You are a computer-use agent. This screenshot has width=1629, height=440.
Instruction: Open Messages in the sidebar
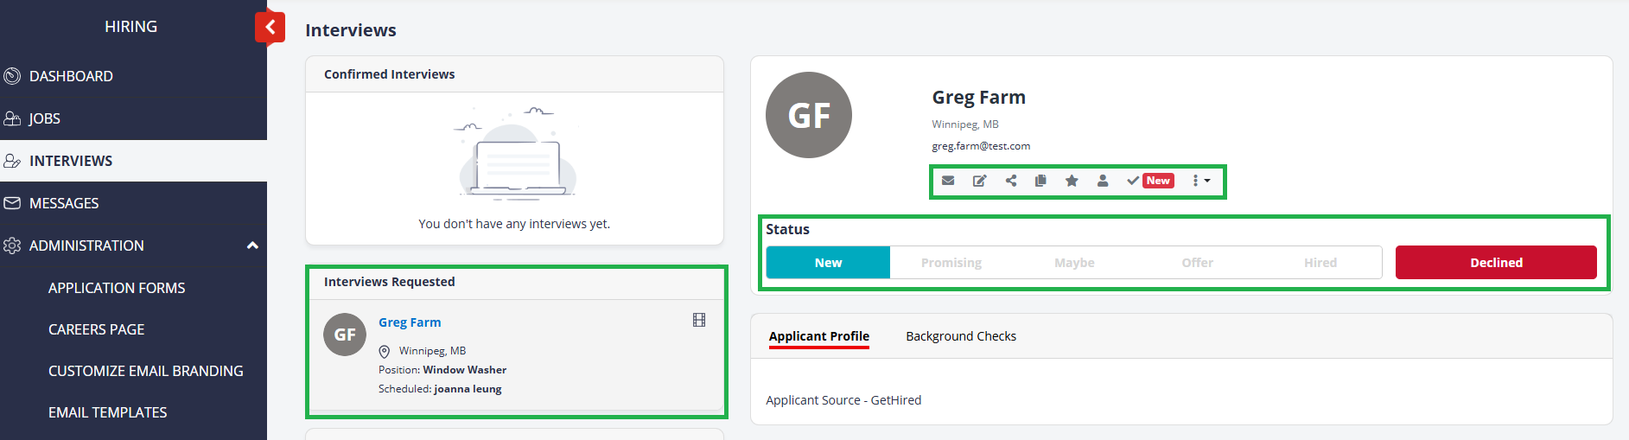point(64,203)
